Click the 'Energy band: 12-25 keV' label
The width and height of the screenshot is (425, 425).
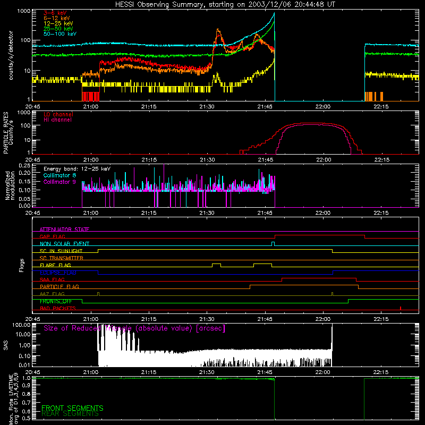(x=77, y=169)
